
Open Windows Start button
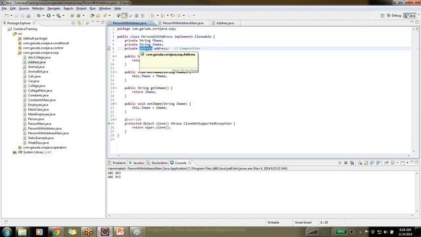click(x=7, y=232)
